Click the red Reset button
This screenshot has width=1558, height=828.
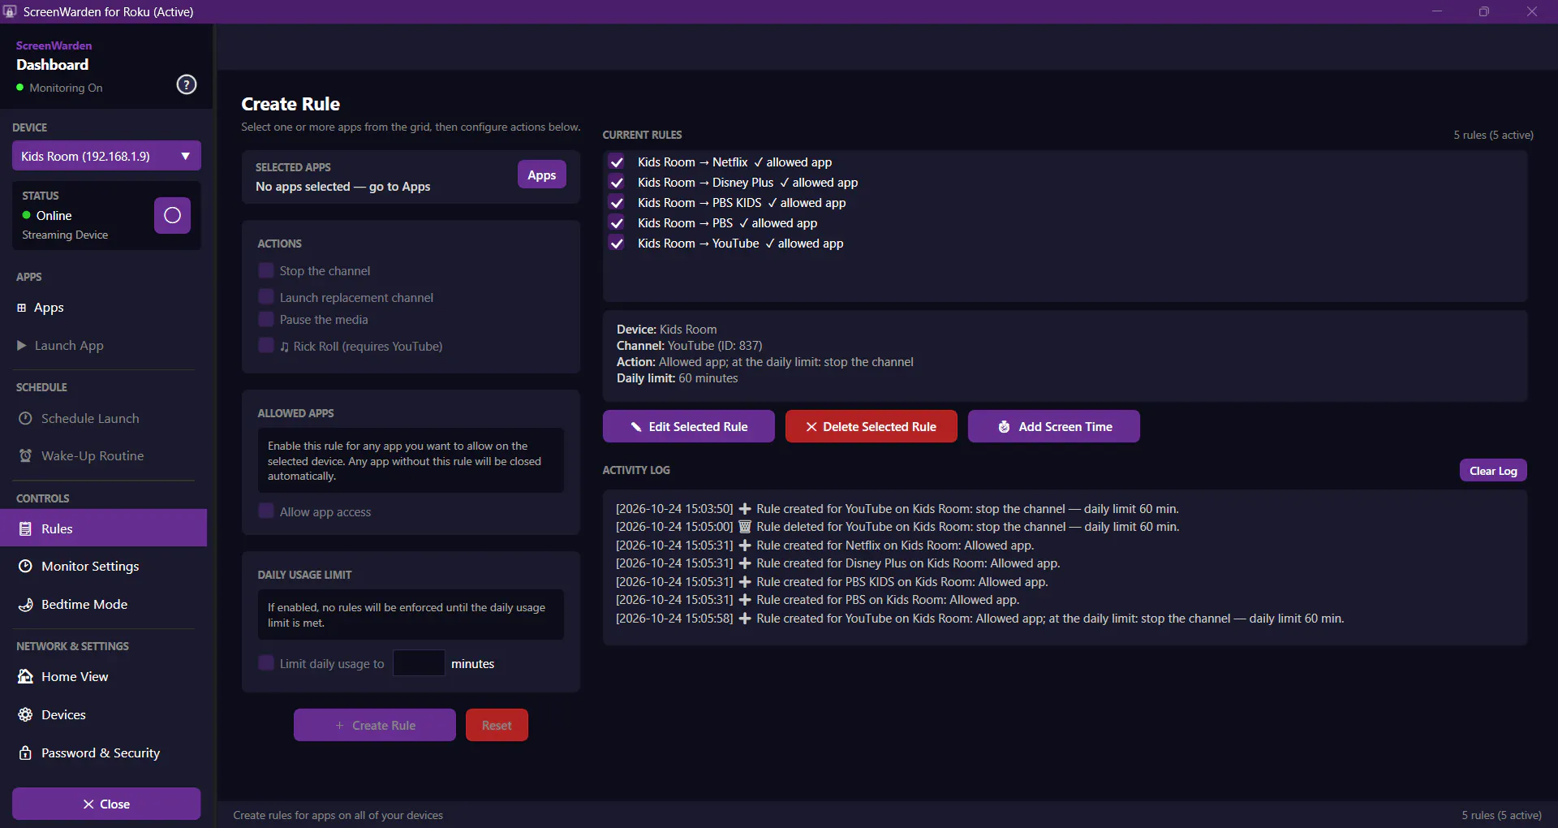click(497, 725)
